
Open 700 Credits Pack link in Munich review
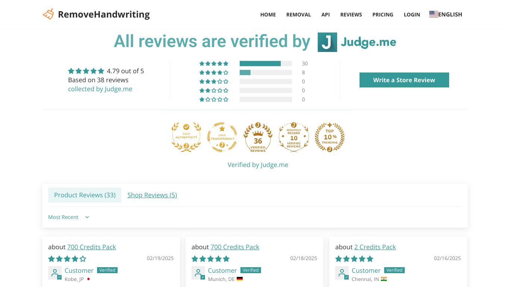[x=235, y=247]
